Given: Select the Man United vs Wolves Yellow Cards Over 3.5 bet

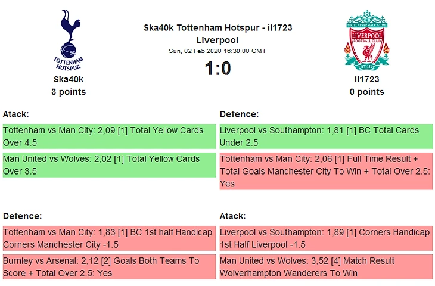Looking at the screenshot, I should click(109, 165).
